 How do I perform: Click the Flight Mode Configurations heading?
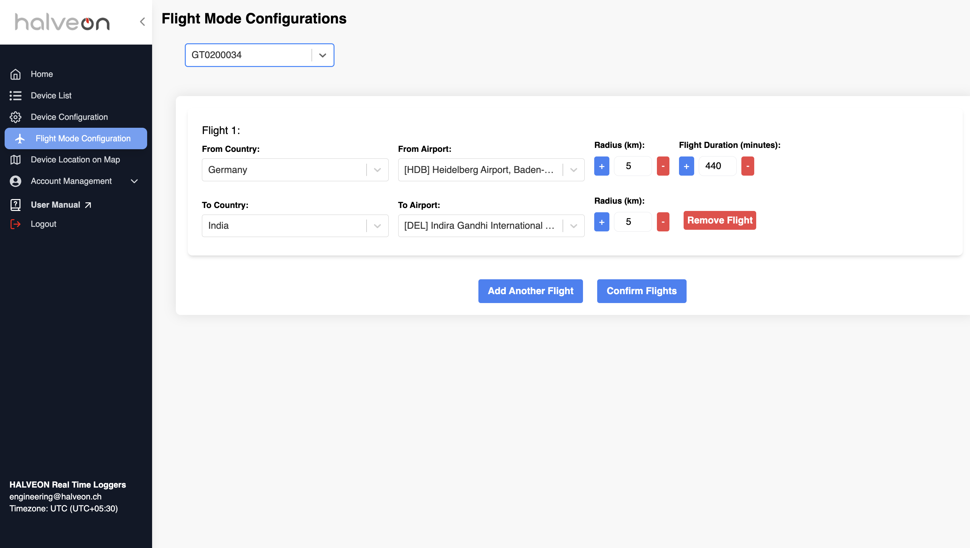click(x=254, y=18)
